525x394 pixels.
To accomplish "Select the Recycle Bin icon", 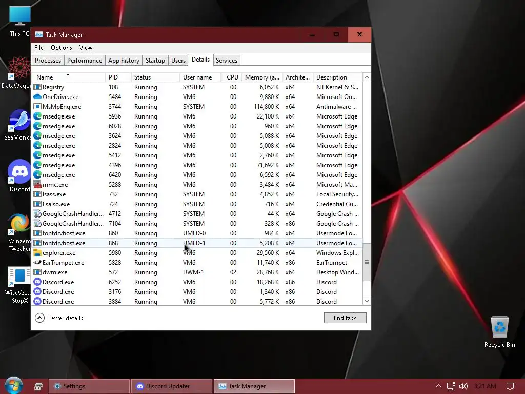I will 499,332.
